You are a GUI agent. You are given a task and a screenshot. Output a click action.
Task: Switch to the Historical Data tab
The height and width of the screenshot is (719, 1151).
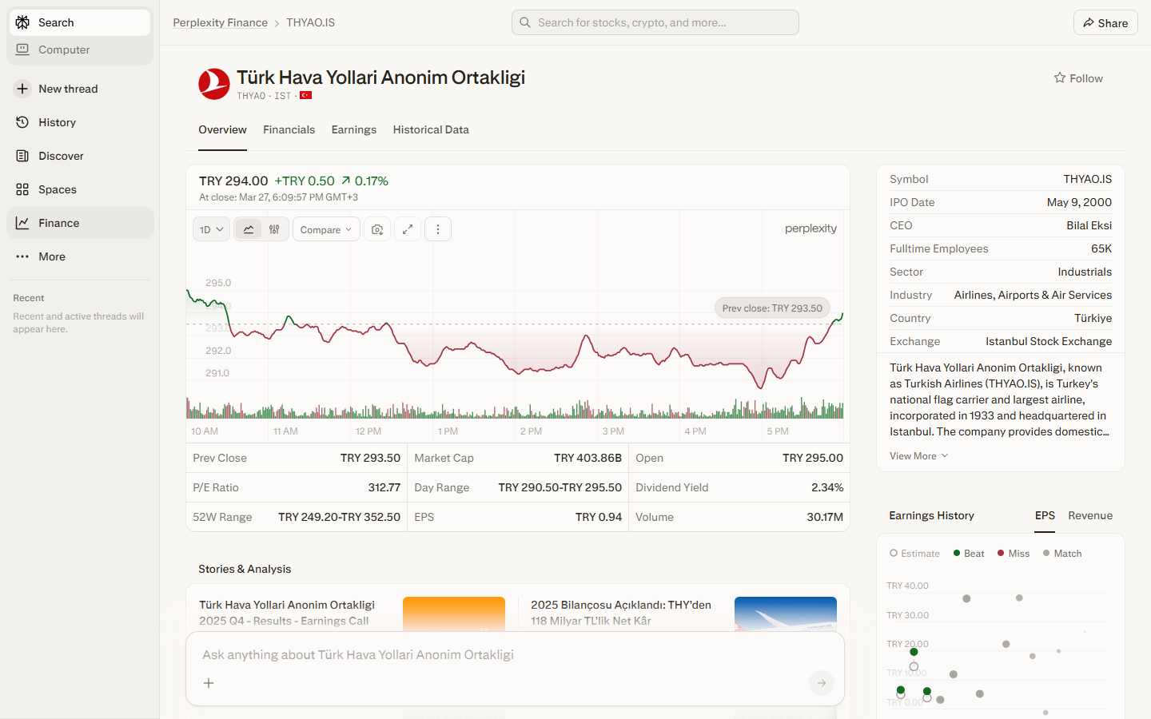(431, 129)
